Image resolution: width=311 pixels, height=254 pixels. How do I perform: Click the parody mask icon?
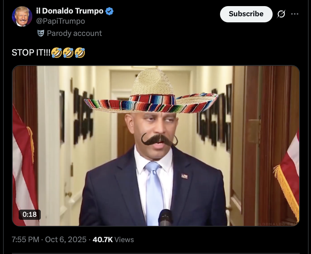pos(41,33)
